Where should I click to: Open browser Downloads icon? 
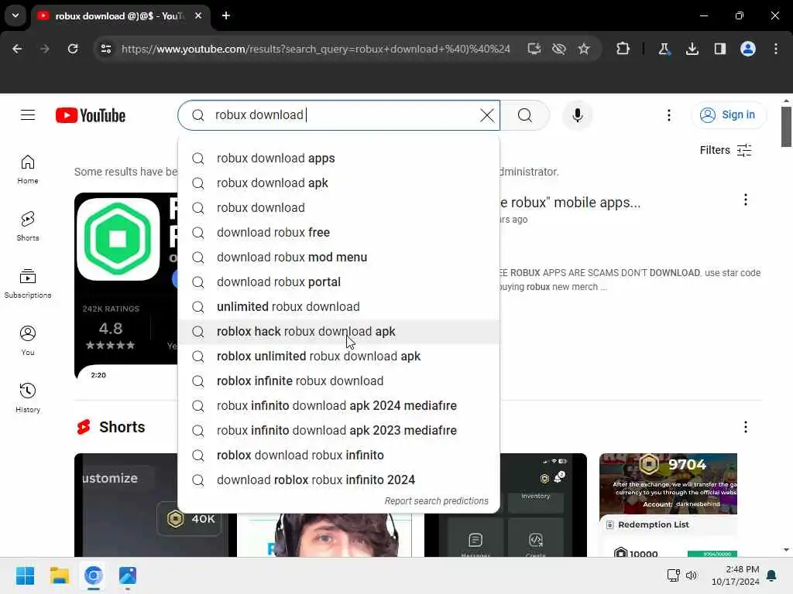tap(692, 49)
